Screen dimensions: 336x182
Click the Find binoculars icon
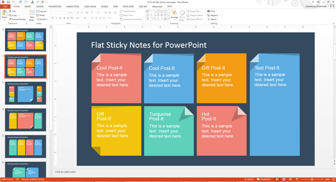tap(209, 11)
